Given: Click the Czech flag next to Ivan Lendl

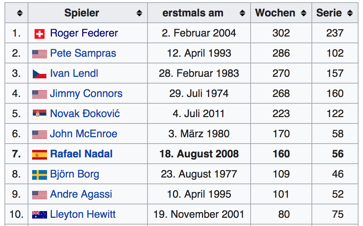Looking at the screenshot, I should (x=39, y=74).
